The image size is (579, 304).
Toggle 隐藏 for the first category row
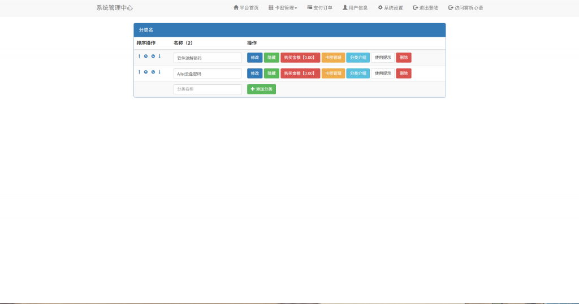[x=271, y=58]
